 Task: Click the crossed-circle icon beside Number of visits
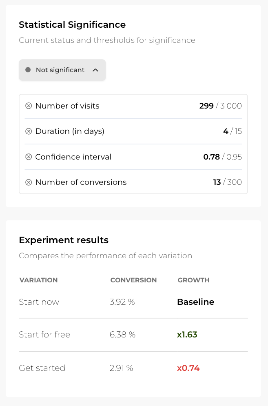click(x=29, y=106)
